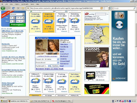
Task: Click the green Preisvergleich button
Action: pyautogui.click(x=18, y=25)
